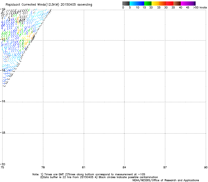
Task: Click the latitude label '-18'
Action: pos(3,132)
